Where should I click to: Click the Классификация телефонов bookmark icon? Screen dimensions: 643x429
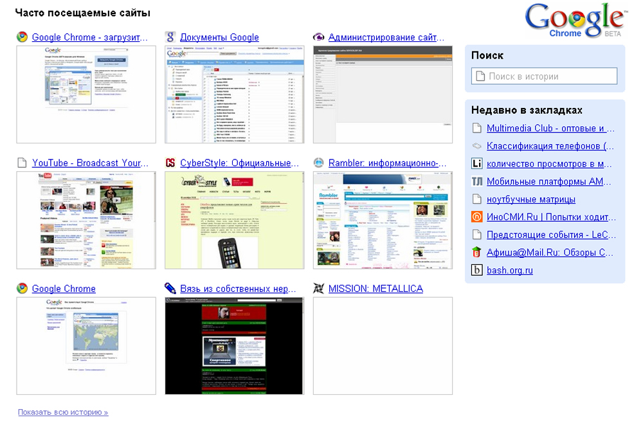click(477, 146)
